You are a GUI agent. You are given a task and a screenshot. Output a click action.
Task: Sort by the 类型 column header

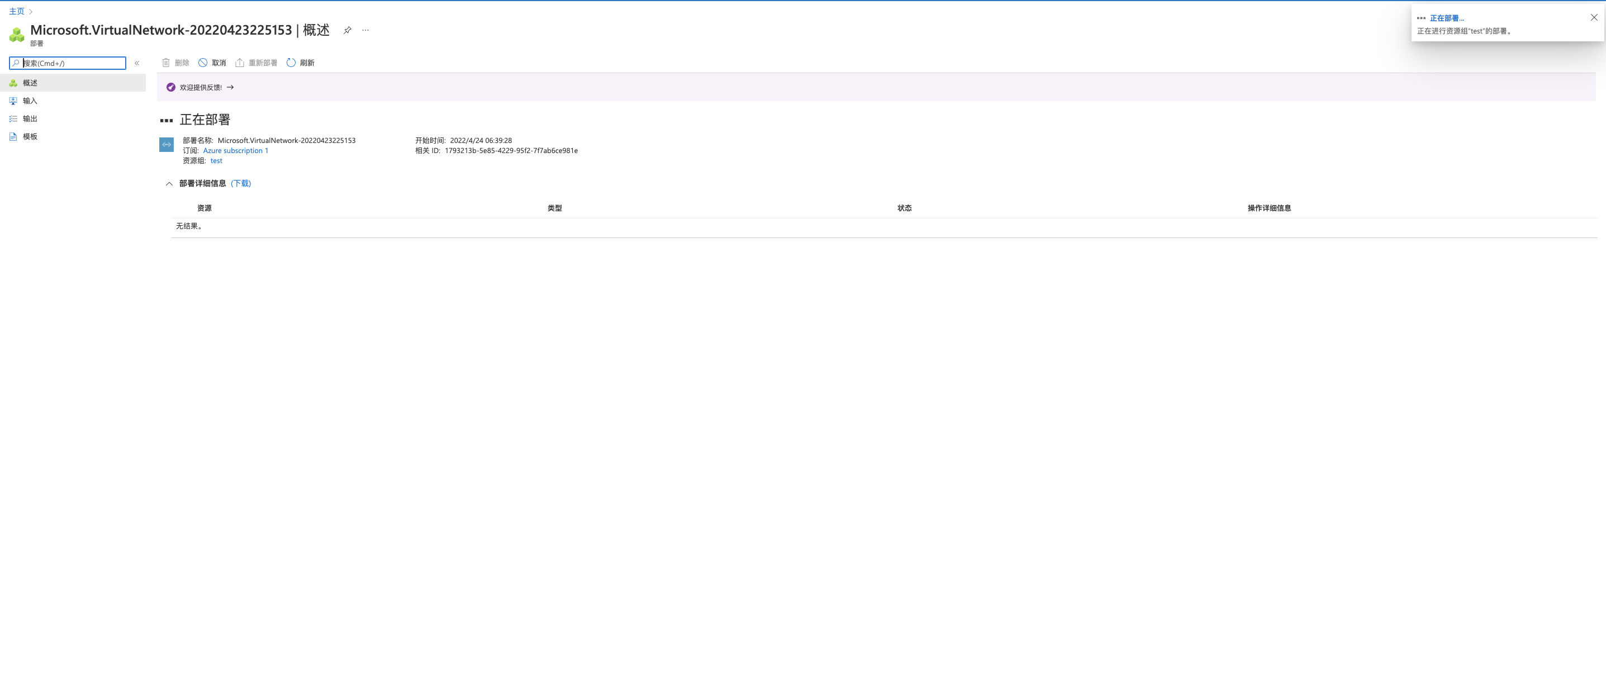pos(555,208)
